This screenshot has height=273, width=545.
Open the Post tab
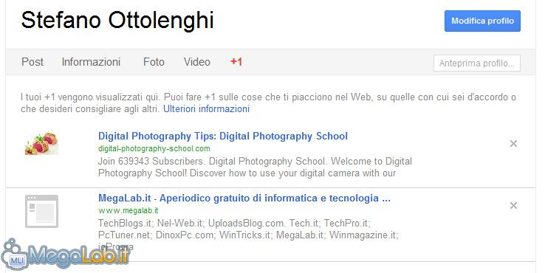pyautogui.click(x=32, y=62)
